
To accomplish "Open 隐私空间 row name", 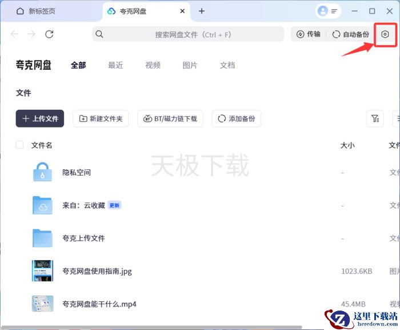I will pyautogui.click(x=77, y=172).
